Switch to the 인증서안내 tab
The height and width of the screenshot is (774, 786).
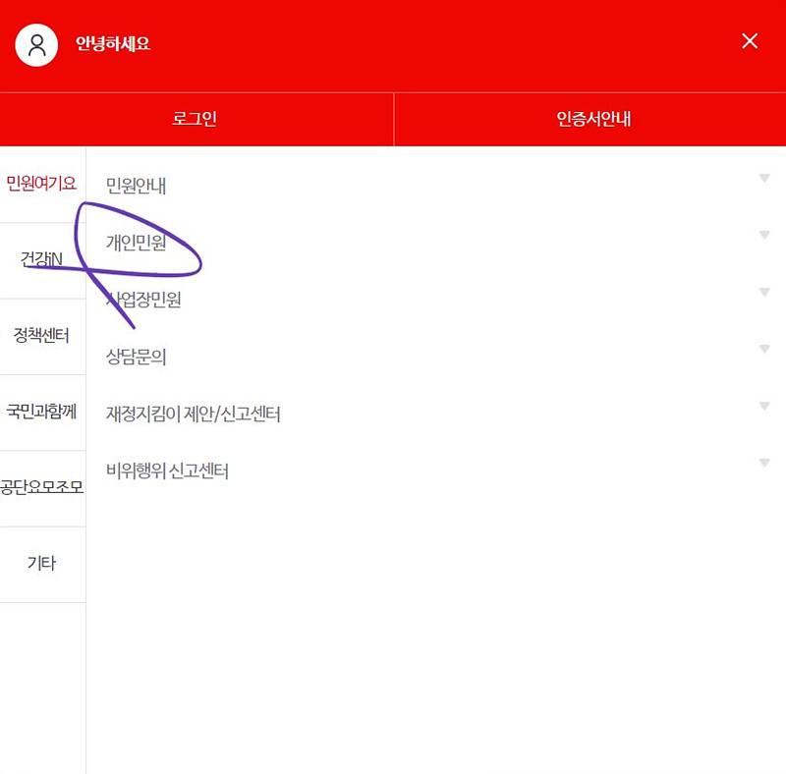[x=589, y=119]
